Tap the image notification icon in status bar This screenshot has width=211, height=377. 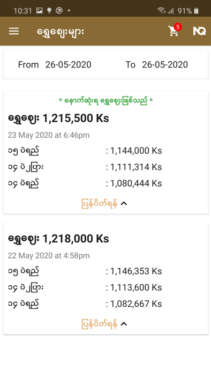40,10
